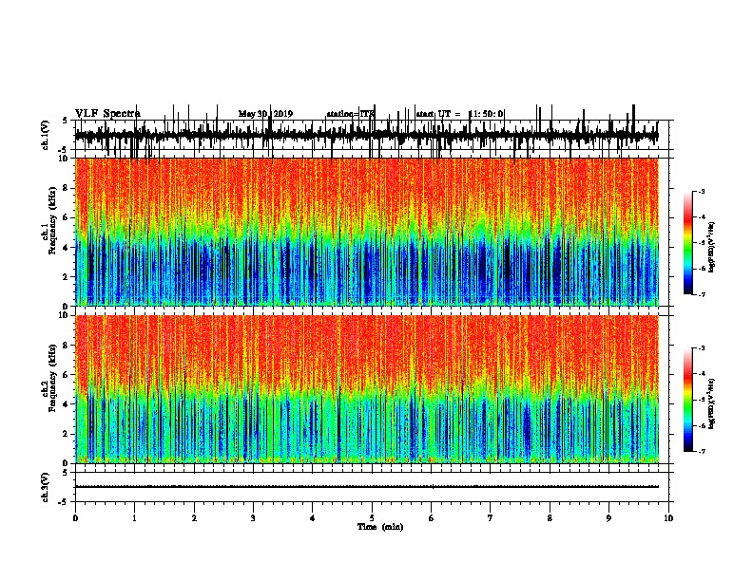Viewport: 753px width, 581px height.
Task: Click the "Time (min)" x-axis label
Action: [380, 527]
